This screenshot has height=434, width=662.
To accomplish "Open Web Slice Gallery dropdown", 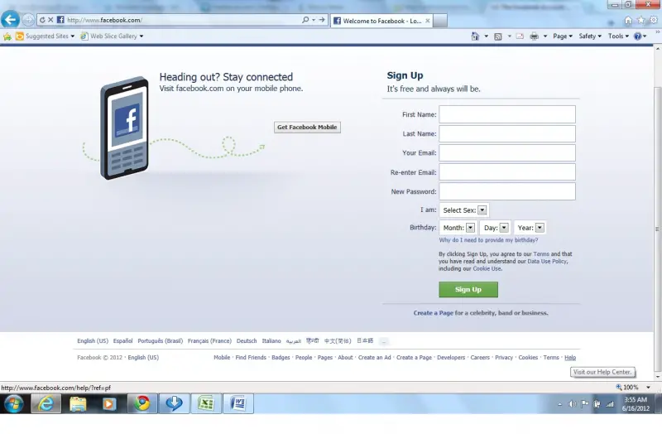I will (112, 36).
